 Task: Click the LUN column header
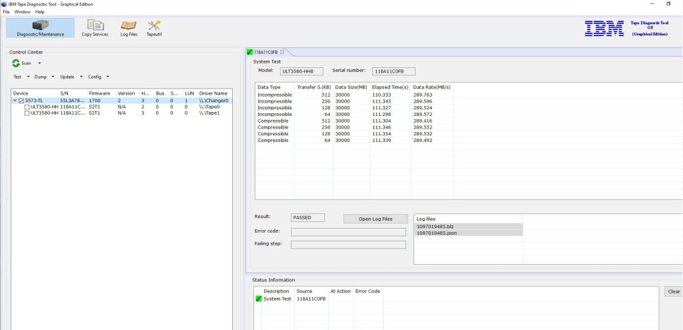pyautogui.click(x=189, y=93)
